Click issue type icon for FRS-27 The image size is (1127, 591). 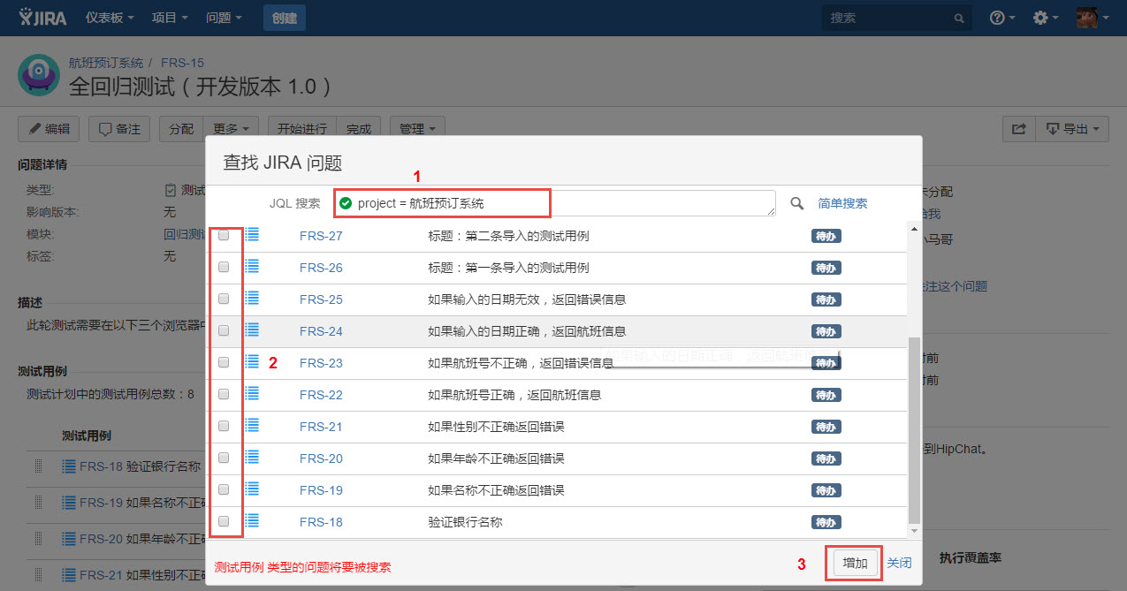(252, 234)
